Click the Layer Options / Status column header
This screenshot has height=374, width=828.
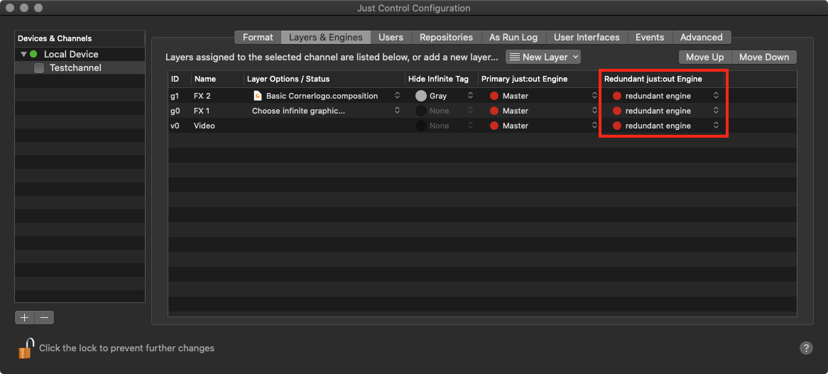(325, 79)
